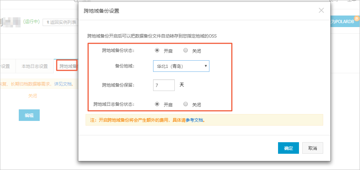The image size is (360, 170).
Task: Click the 跨地域备份设置 dialog title
Action: pyautogui.click(x=101, y=11)
